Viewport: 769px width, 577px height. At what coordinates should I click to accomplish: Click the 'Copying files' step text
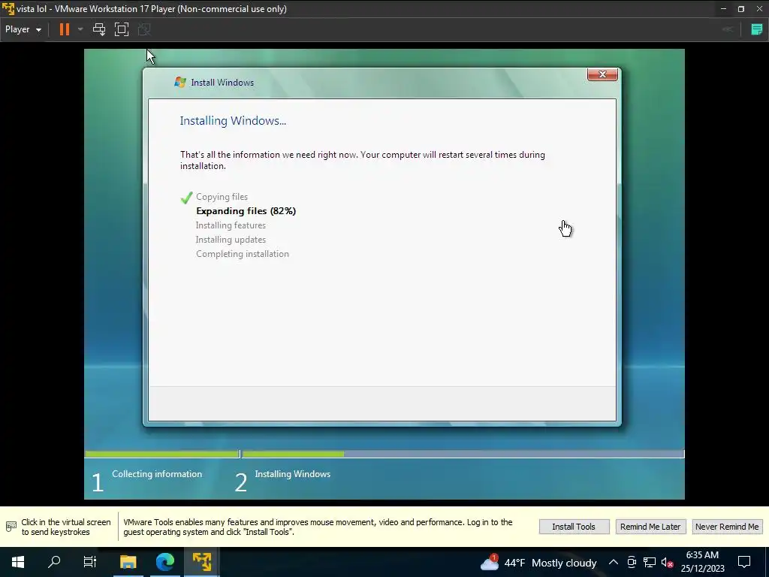click(x=222, y=197)
